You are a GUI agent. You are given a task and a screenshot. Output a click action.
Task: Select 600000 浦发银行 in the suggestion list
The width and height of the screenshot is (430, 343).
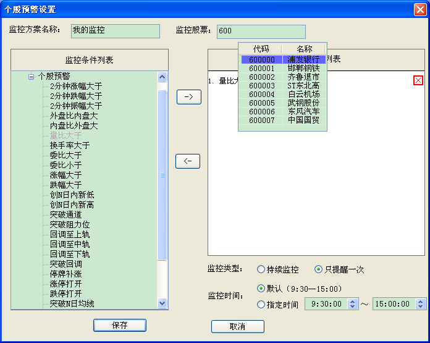(282, 60)
